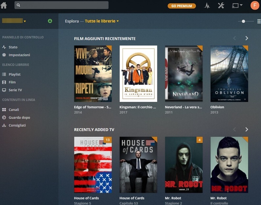Open Edge of Tomorrow poster
The width and height of the screenshot is (261, 205).
coord(93,74)
